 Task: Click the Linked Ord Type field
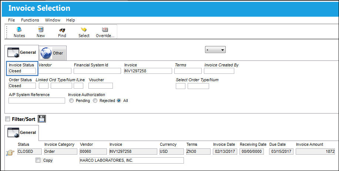click(x=44, y=86)
